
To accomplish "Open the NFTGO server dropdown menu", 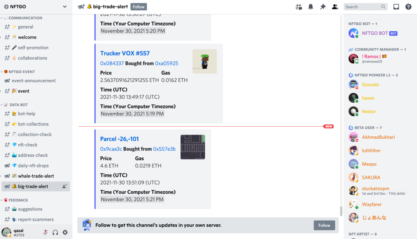I will 64,7.
